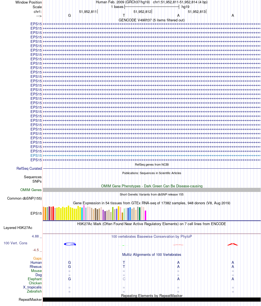Open Multiz Alignments of 100 Vertebrates title

[152, 255]
